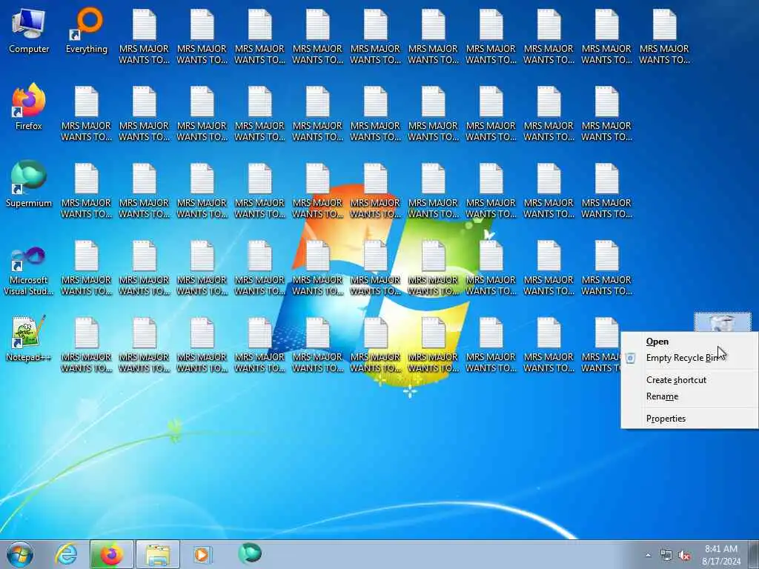Image resolution: width=759 pixels, height=569 pixels.
Task: Click the clock showing 8:41 AM
Action: (x=721, y=555)
